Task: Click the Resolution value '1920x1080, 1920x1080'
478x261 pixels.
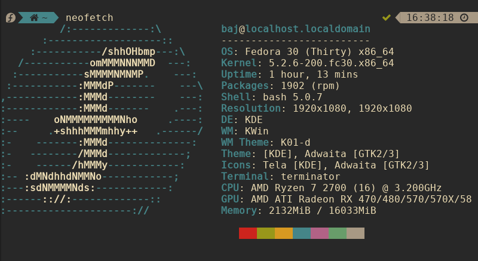Action: [x=353, y=109]
